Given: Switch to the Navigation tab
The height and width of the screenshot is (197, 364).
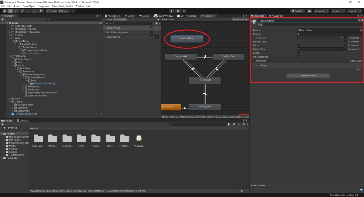Looking at the screenshot, I should tap(276, 16).
